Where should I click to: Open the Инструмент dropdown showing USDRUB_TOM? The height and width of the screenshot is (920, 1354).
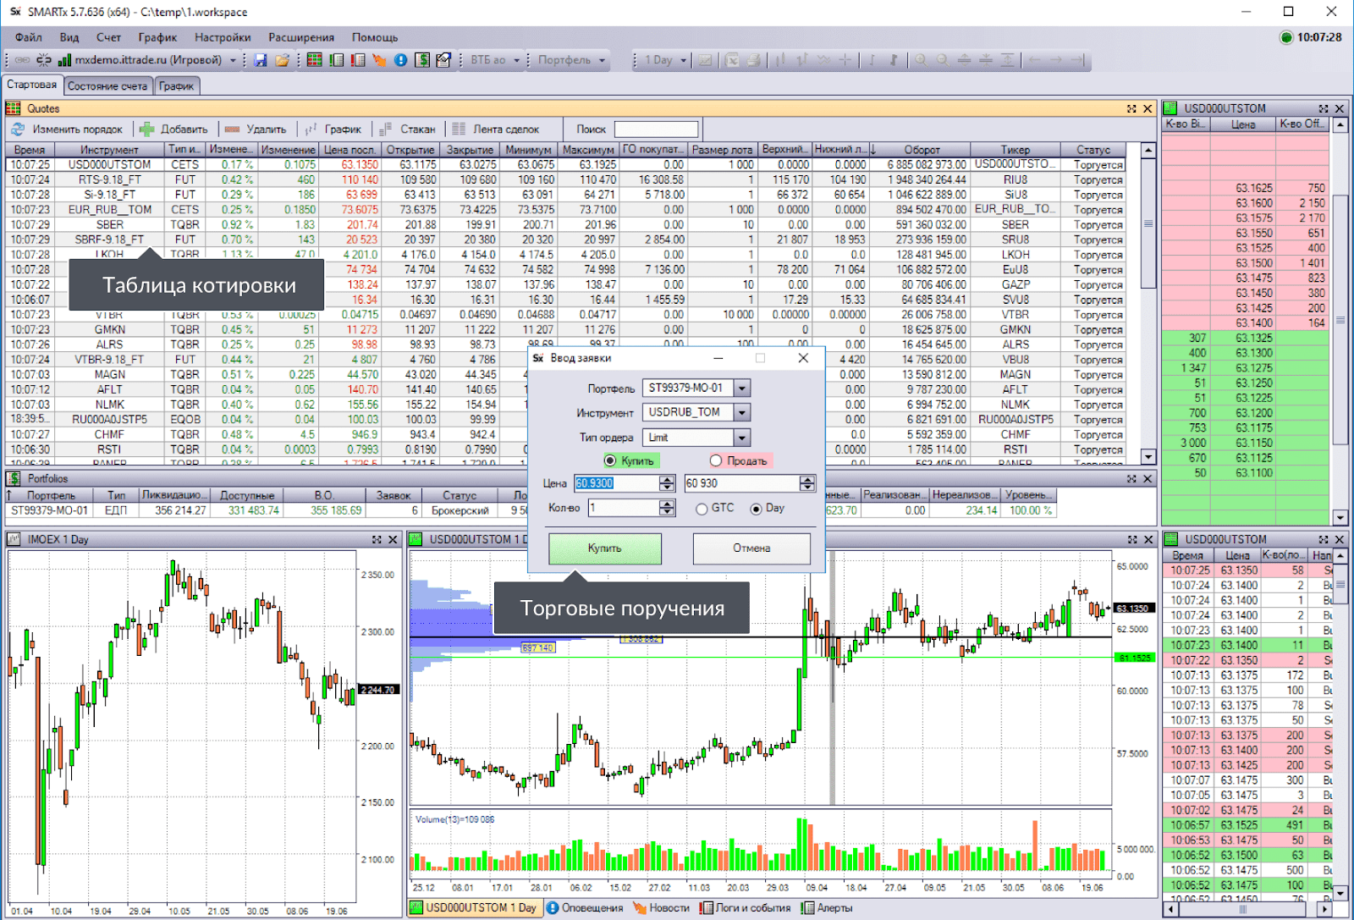[x=742, y=413]
